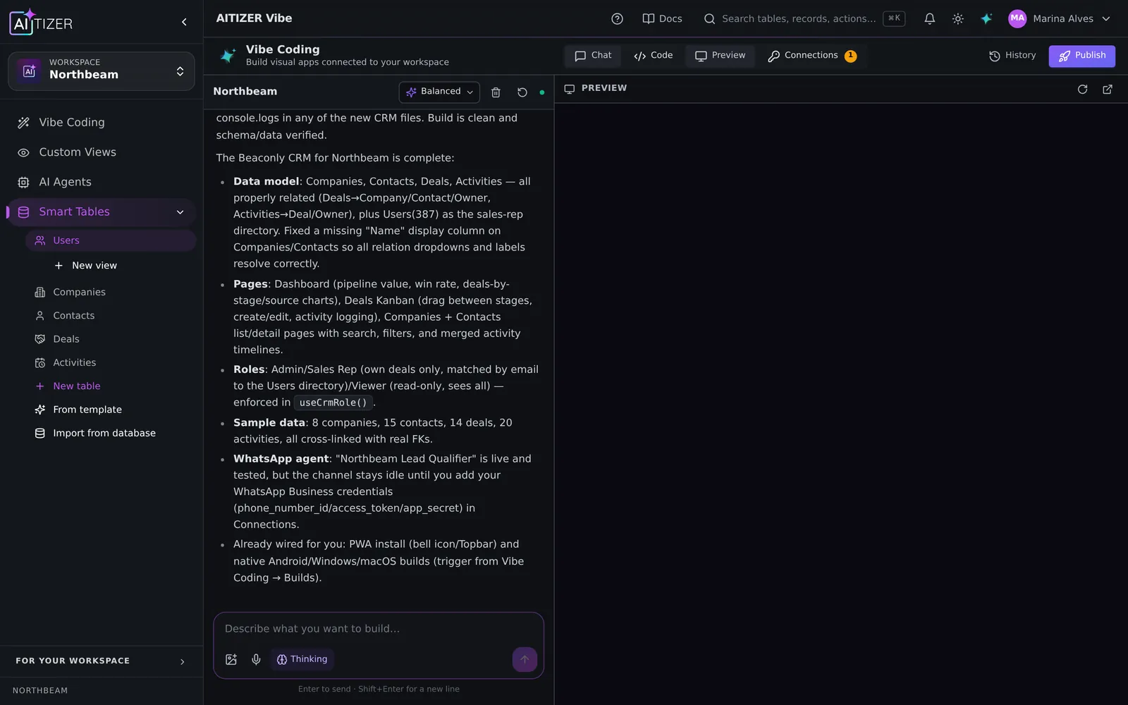This screenshot has height=705, width=1128.
Task: Select the Users table
Action: point(111,240)
